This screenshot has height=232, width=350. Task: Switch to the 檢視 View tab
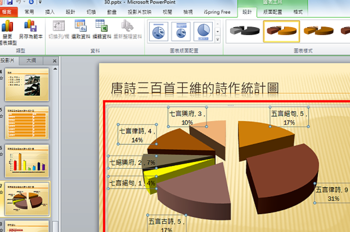188,12
